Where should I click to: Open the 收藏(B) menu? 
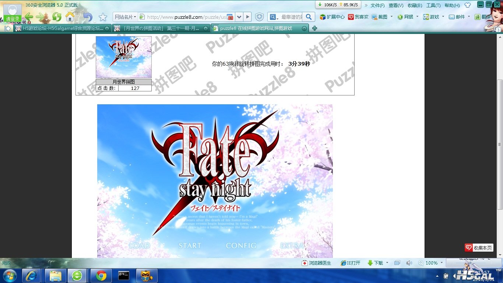pos(415,6)
